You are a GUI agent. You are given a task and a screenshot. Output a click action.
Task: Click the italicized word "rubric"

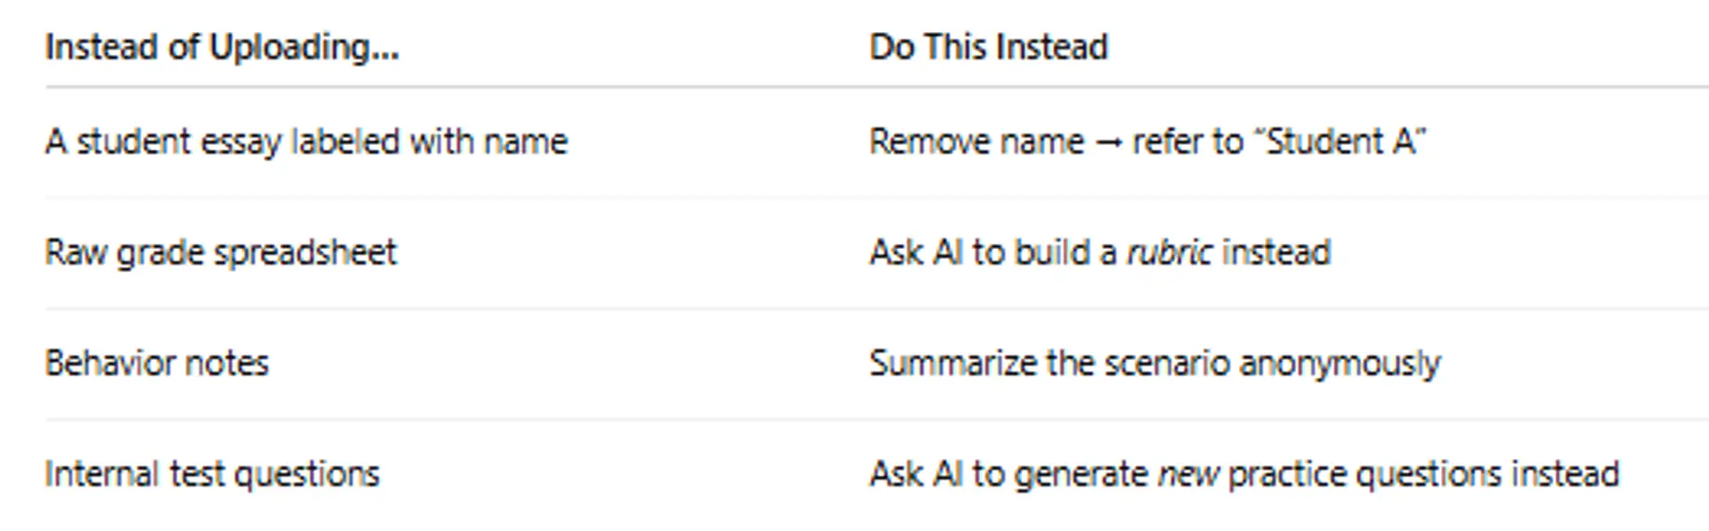1169,253
